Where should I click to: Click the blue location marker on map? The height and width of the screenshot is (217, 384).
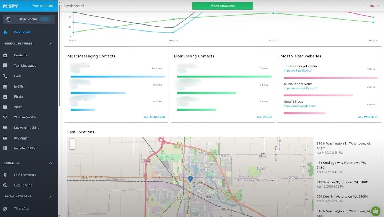tap(190, 179)
